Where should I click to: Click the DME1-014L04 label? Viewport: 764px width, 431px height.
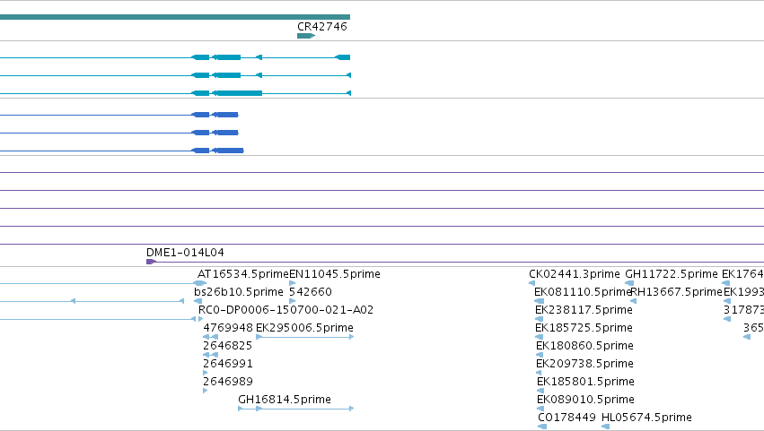[185, 253]
